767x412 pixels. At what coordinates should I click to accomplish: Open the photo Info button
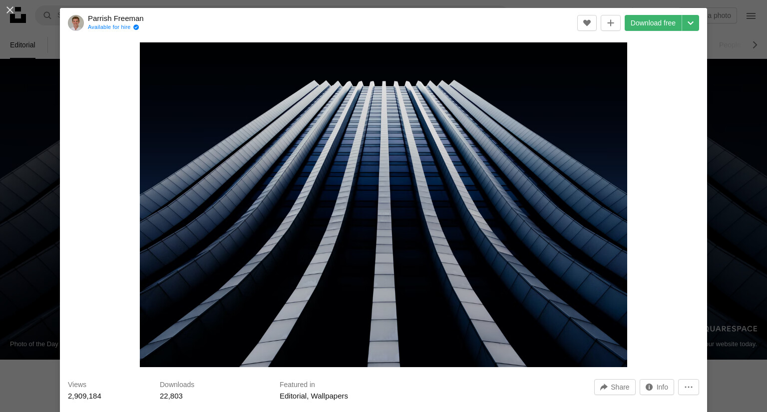click(x=657, y=387)
